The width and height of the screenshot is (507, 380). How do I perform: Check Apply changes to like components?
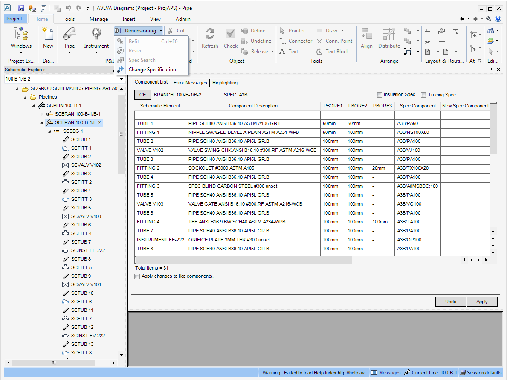coord(137,276)
